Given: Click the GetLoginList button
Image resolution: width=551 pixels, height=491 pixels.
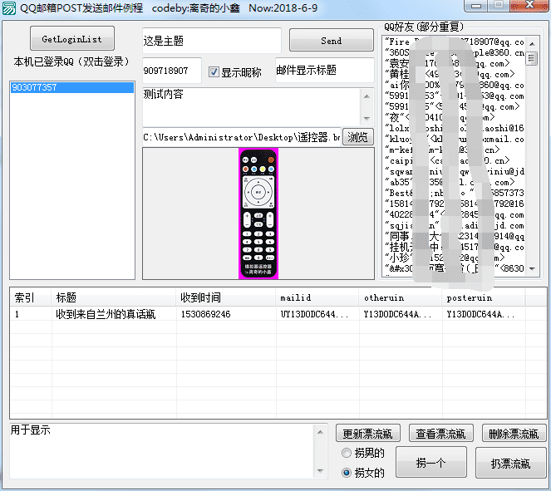Looking at the screenshot, I should tap(72, 39).
